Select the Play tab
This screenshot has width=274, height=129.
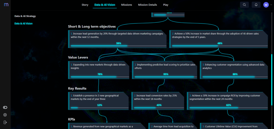(x=166, y=5)
